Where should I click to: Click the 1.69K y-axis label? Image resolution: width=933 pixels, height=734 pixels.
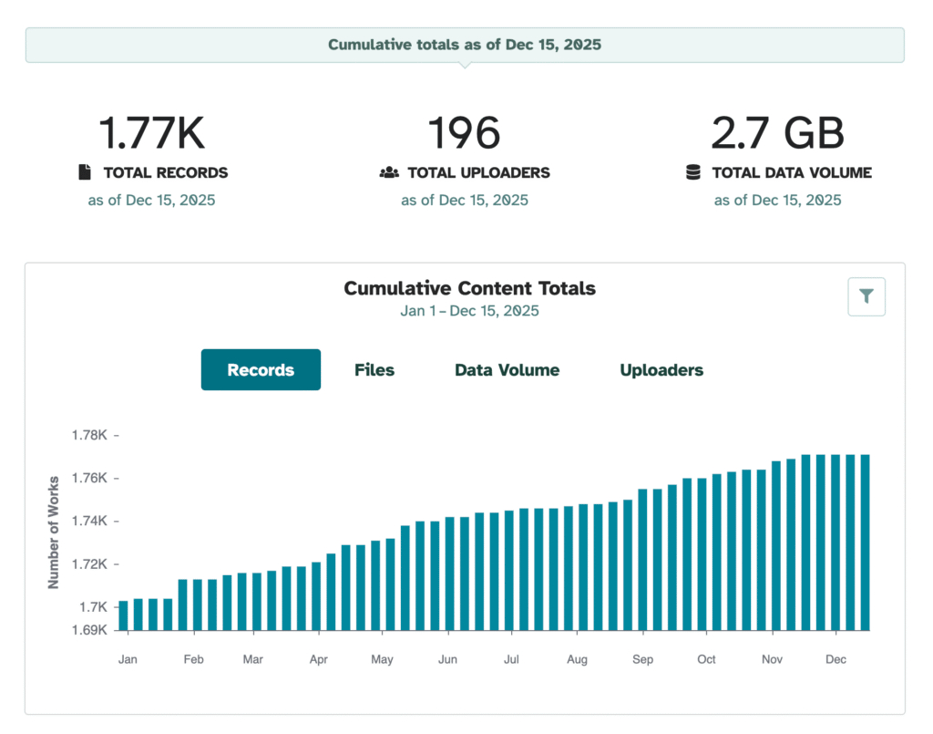(x=89, y=630)
